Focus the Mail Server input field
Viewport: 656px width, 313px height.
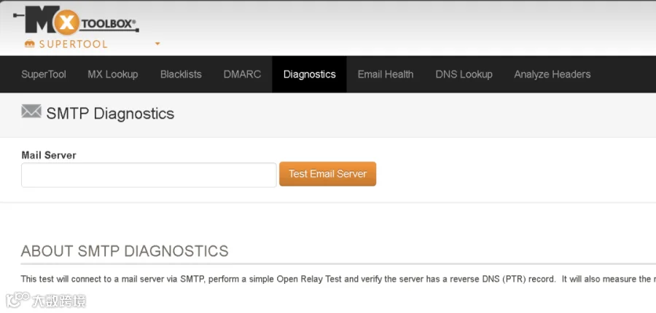click(x=149, y=175)
